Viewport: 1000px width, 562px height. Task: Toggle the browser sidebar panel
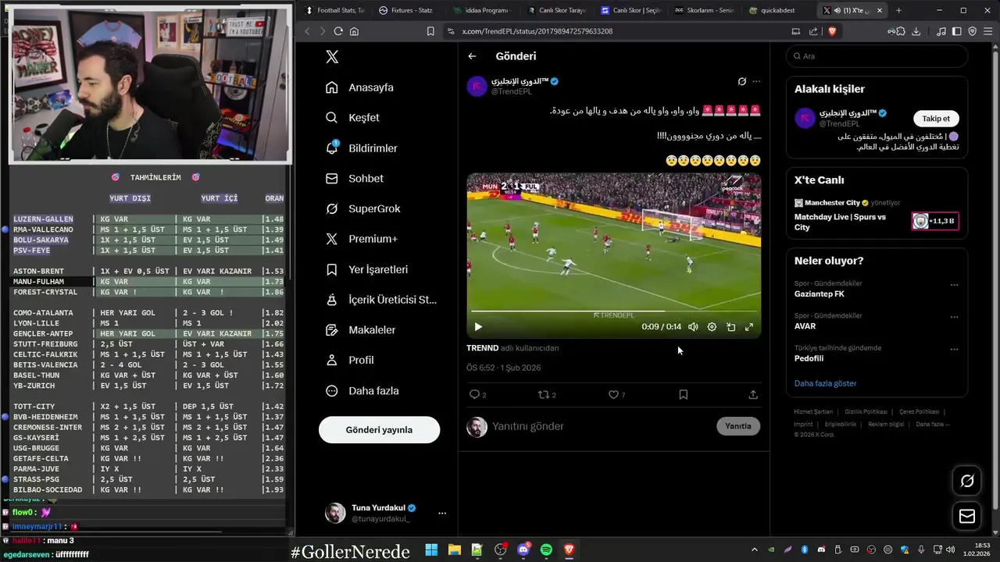tap(958, 31)
